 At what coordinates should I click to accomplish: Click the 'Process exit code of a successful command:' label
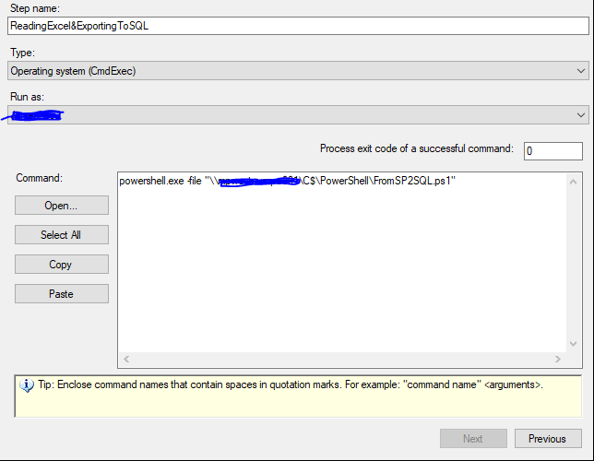[417, 148]
